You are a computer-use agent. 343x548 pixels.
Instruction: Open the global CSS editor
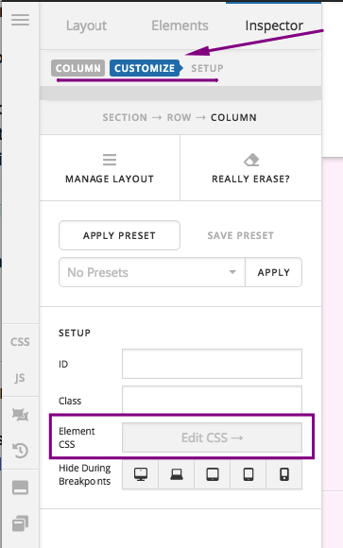20,342
